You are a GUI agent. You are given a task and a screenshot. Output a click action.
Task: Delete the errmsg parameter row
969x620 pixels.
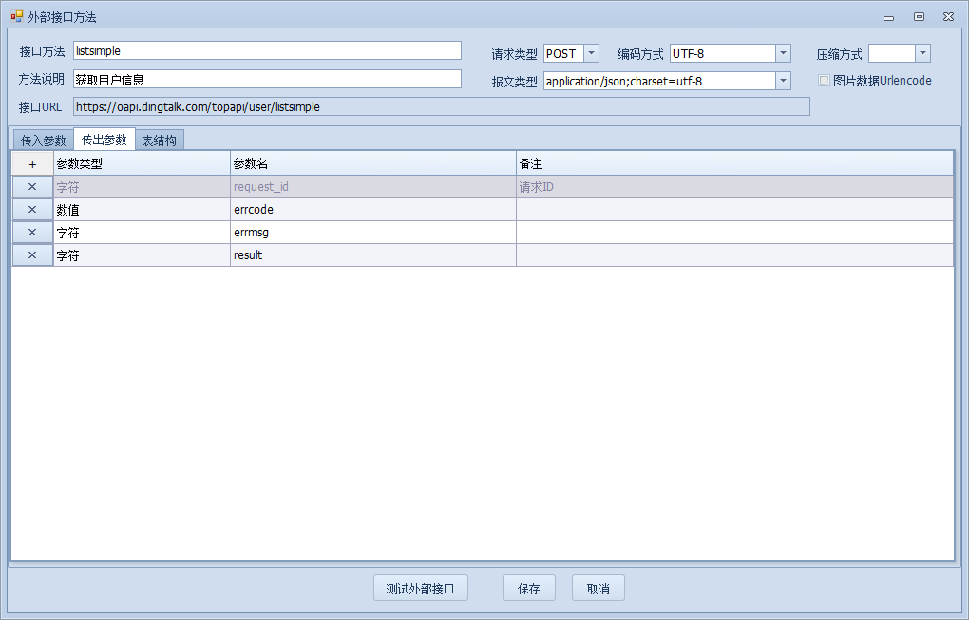32,233
